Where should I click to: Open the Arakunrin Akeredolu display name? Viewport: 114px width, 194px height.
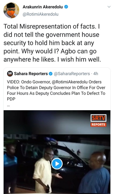coord(43,7)
